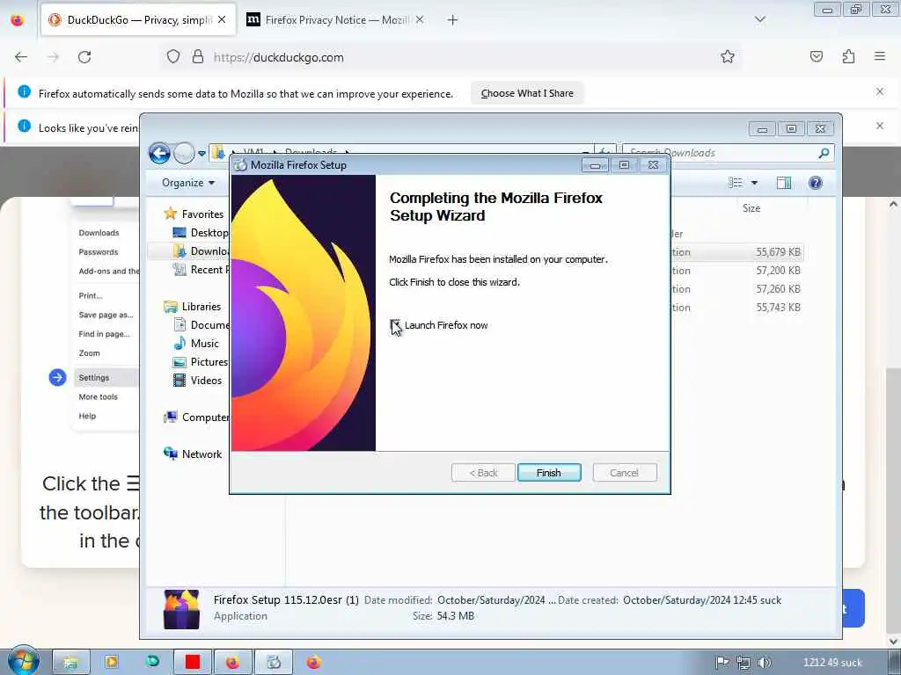901x675 pixels.
Task: Click the browser Back arrow
Action: (x=21, y=57)
